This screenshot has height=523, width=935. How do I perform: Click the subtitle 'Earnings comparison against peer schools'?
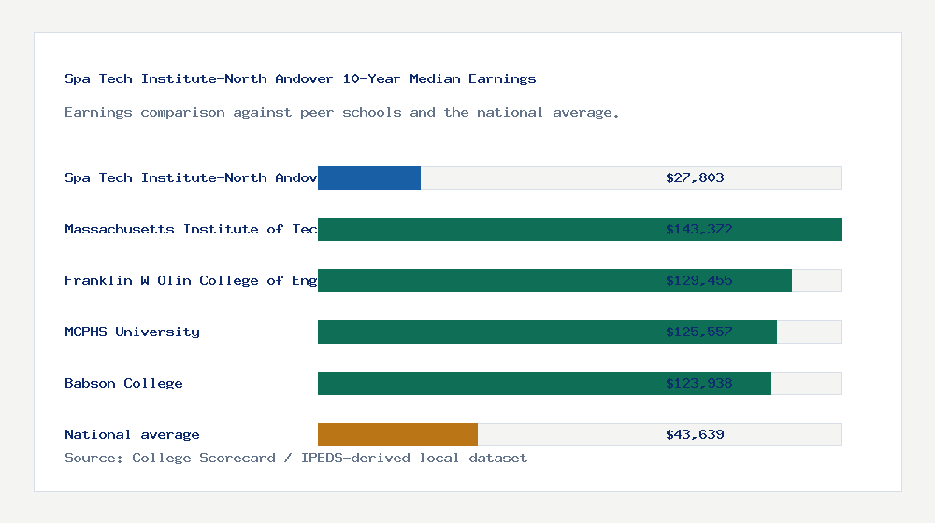point(341,113)
